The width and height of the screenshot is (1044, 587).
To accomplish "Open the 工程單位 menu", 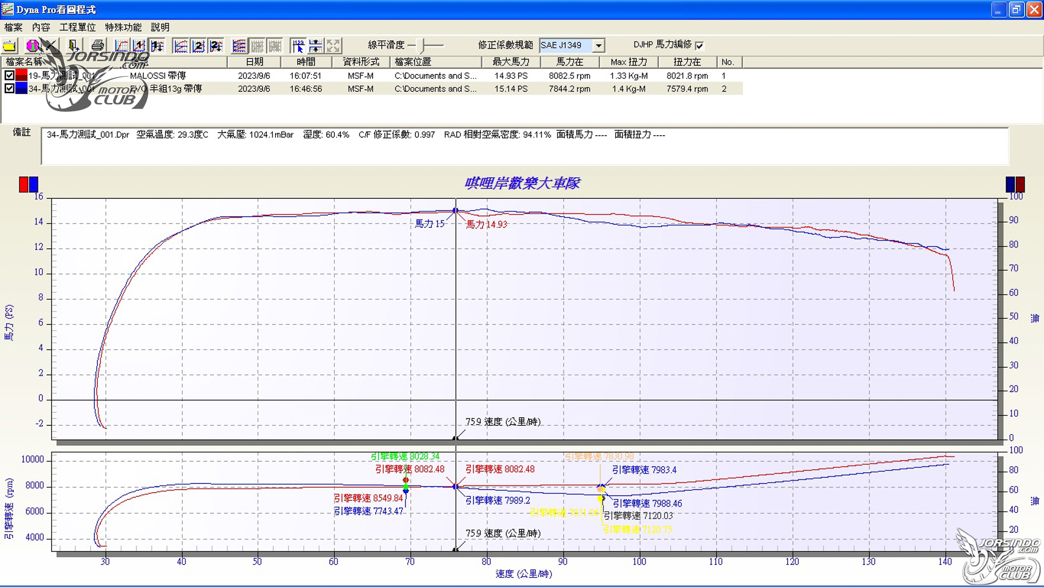I will 77,27.
